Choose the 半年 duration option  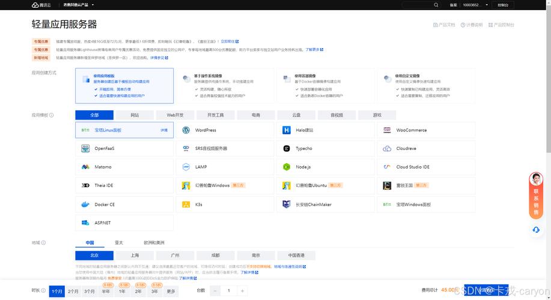106,291
